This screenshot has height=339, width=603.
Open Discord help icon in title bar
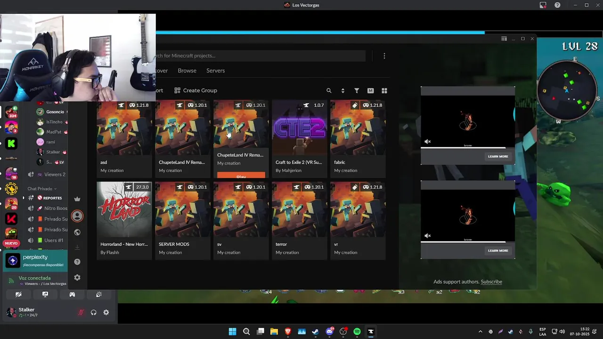[x=557, y=5]
